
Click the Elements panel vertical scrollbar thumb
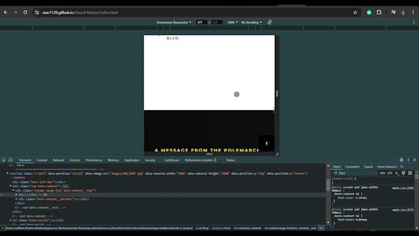point(328,185)
